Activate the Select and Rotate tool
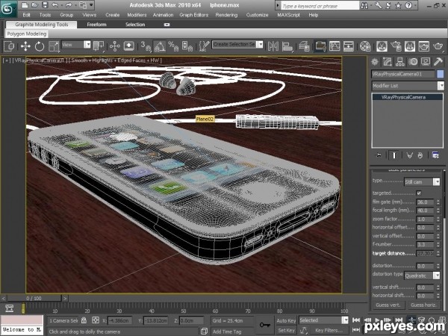Screen dimensions: 448x336 click(40, 46)
